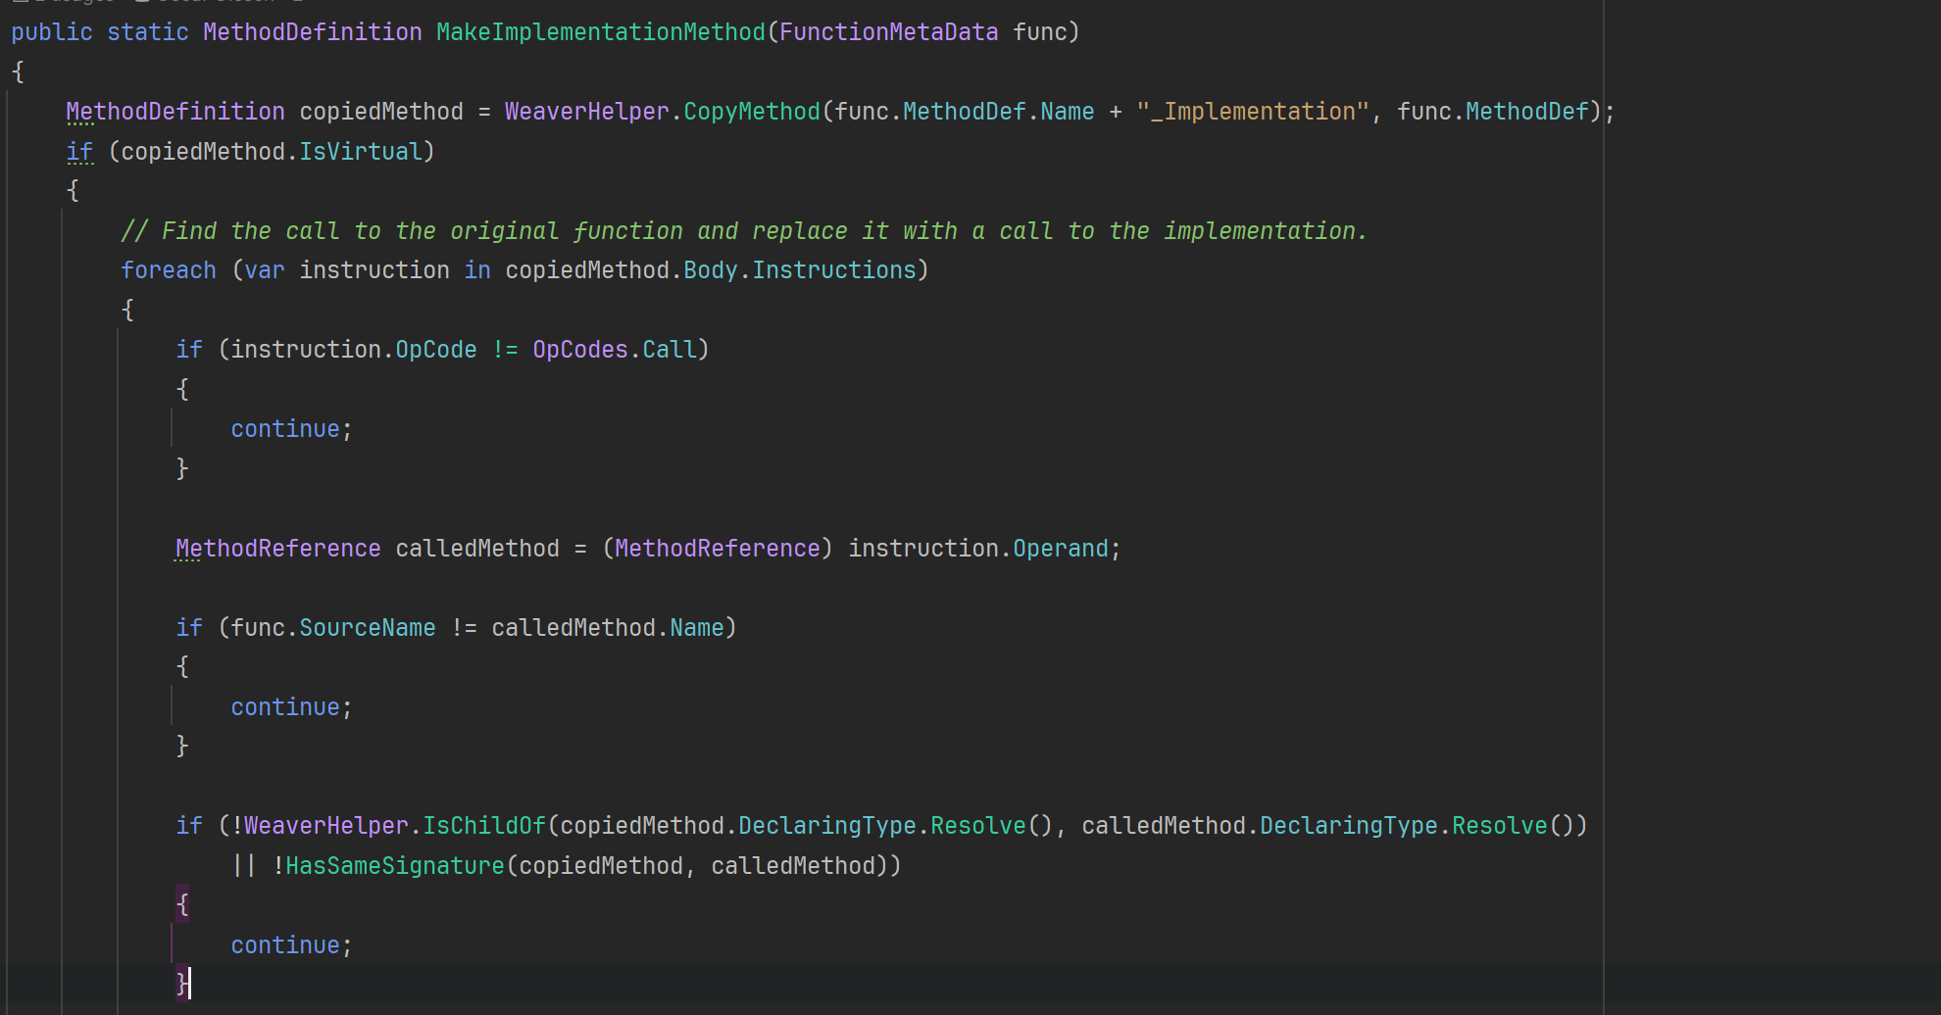1941x1015 pixels.
Task: Select the CopyMethod call on WeaverHelper
Action: [x=751, y=111]
